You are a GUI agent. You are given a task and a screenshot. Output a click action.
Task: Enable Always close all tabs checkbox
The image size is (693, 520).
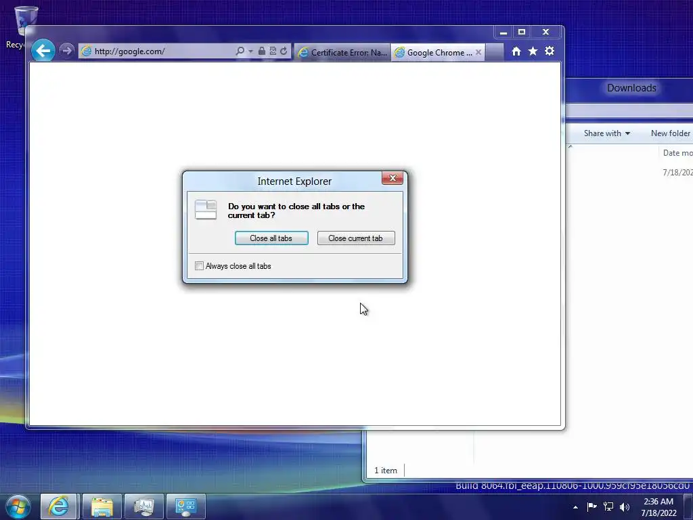point(199,265)
